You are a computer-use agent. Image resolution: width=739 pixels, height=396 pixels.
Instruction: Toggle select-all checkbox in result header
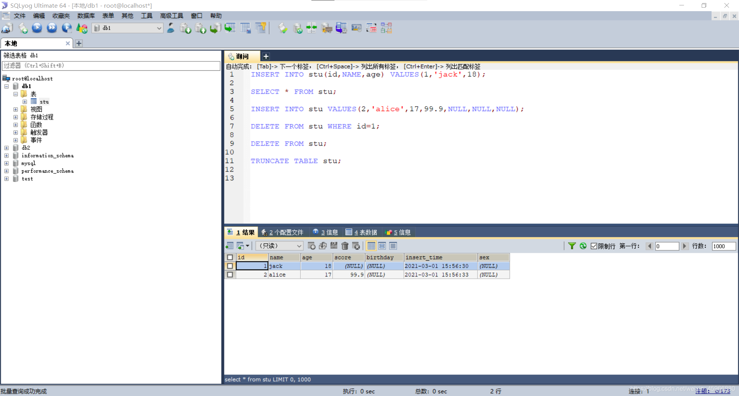(230, 257)
